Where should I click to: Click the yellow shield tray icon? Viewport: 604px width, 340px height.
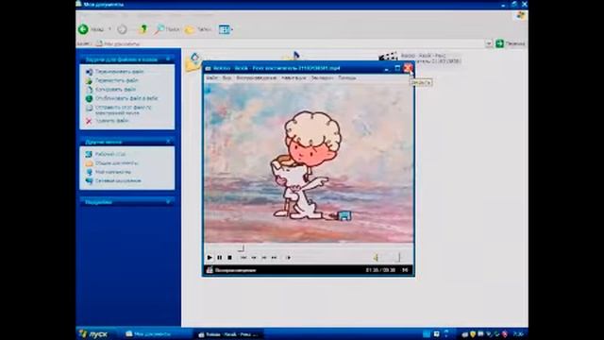pos(473,334)
